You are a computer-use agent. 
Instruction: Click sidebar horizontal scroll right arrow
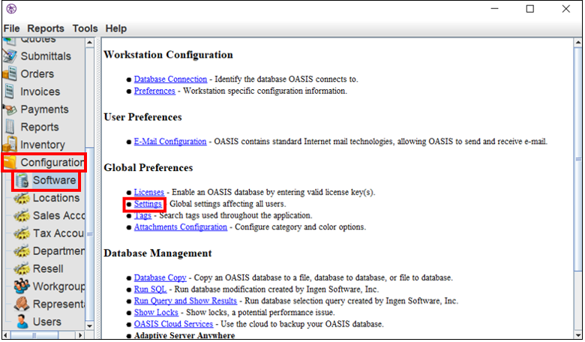point(80,335)
